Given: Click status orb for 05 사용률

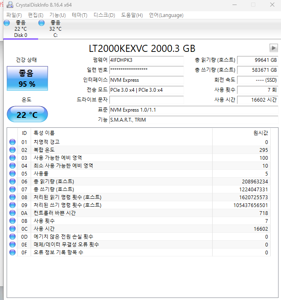Looking at the screenshot, I should click(x=12, y=173).
